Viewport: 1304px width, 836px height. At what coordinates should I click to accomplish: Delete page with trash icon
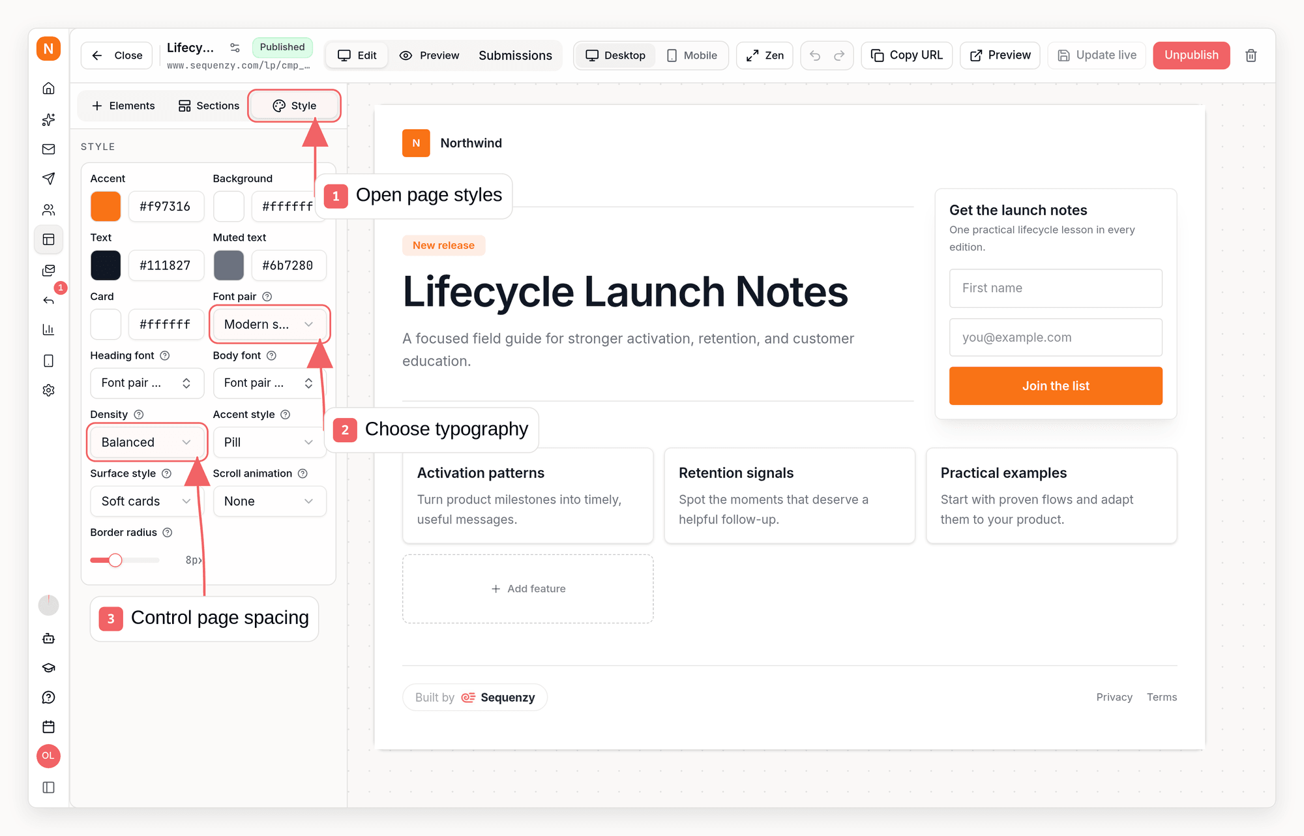tap(1251, 55)
